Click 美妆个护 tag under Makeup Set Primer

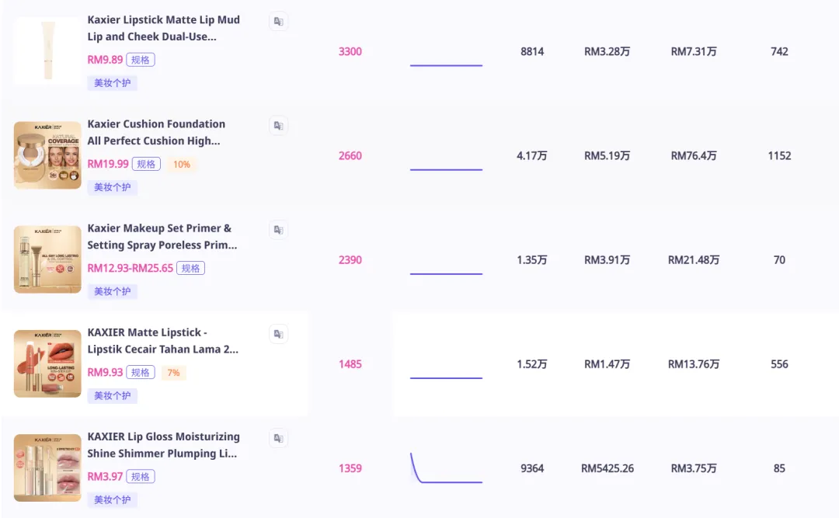coord(113,291)
